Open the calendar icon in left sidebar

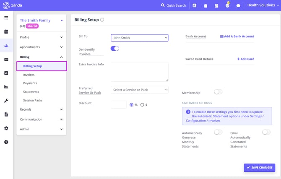(x=6, y=31)
